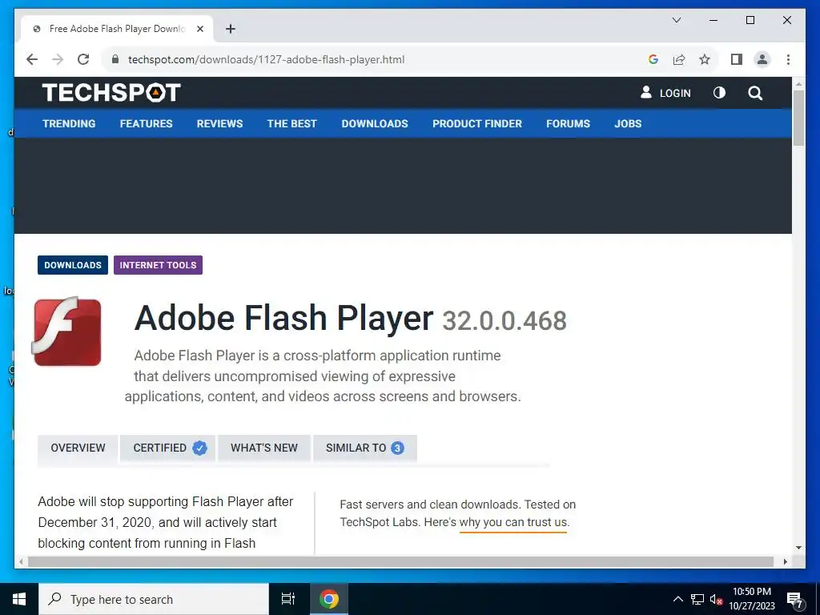Follow the 'why you can trust us' link

tap(513, 522)
